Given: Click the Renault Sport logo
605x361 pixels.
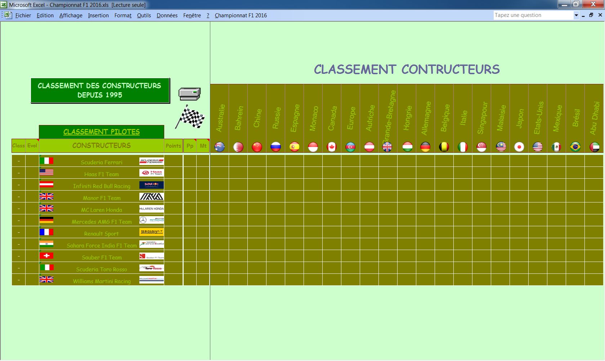Looking at the screenshot, I should point(152,232).
